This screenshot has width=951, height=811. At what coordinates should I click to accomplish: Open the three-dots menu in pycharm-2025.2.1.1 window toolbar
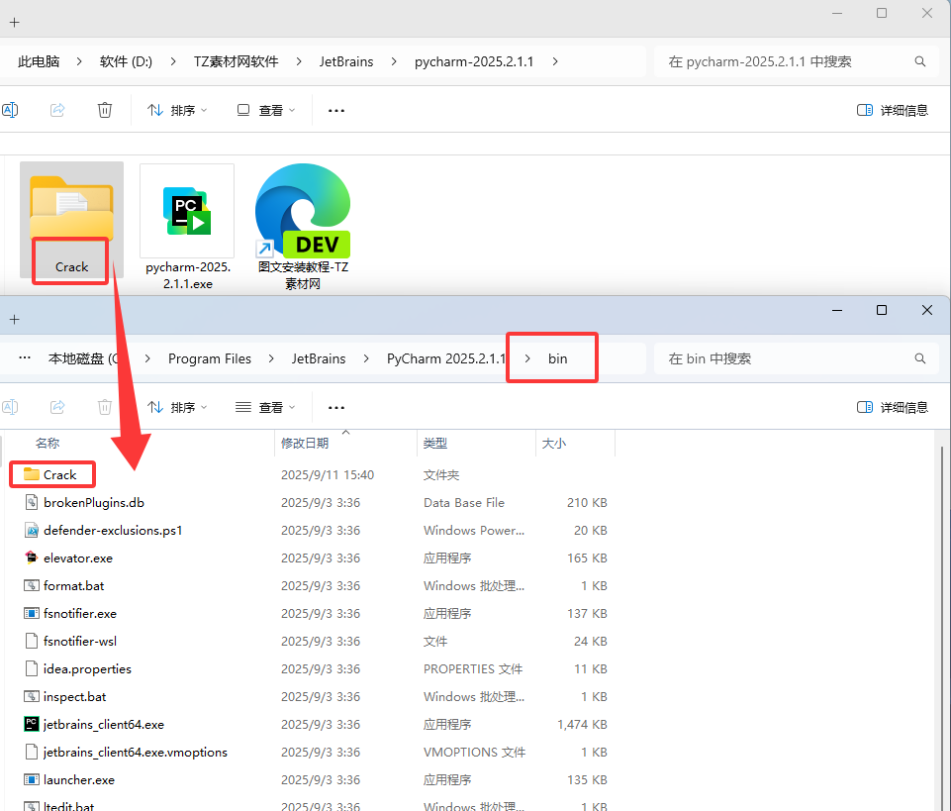[336, 111]
